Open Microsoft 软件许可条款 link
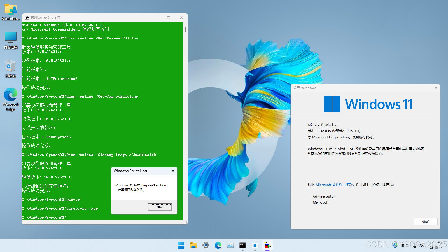Image resolution: width=448 pixels, height=252 pixels. [334, 185]
